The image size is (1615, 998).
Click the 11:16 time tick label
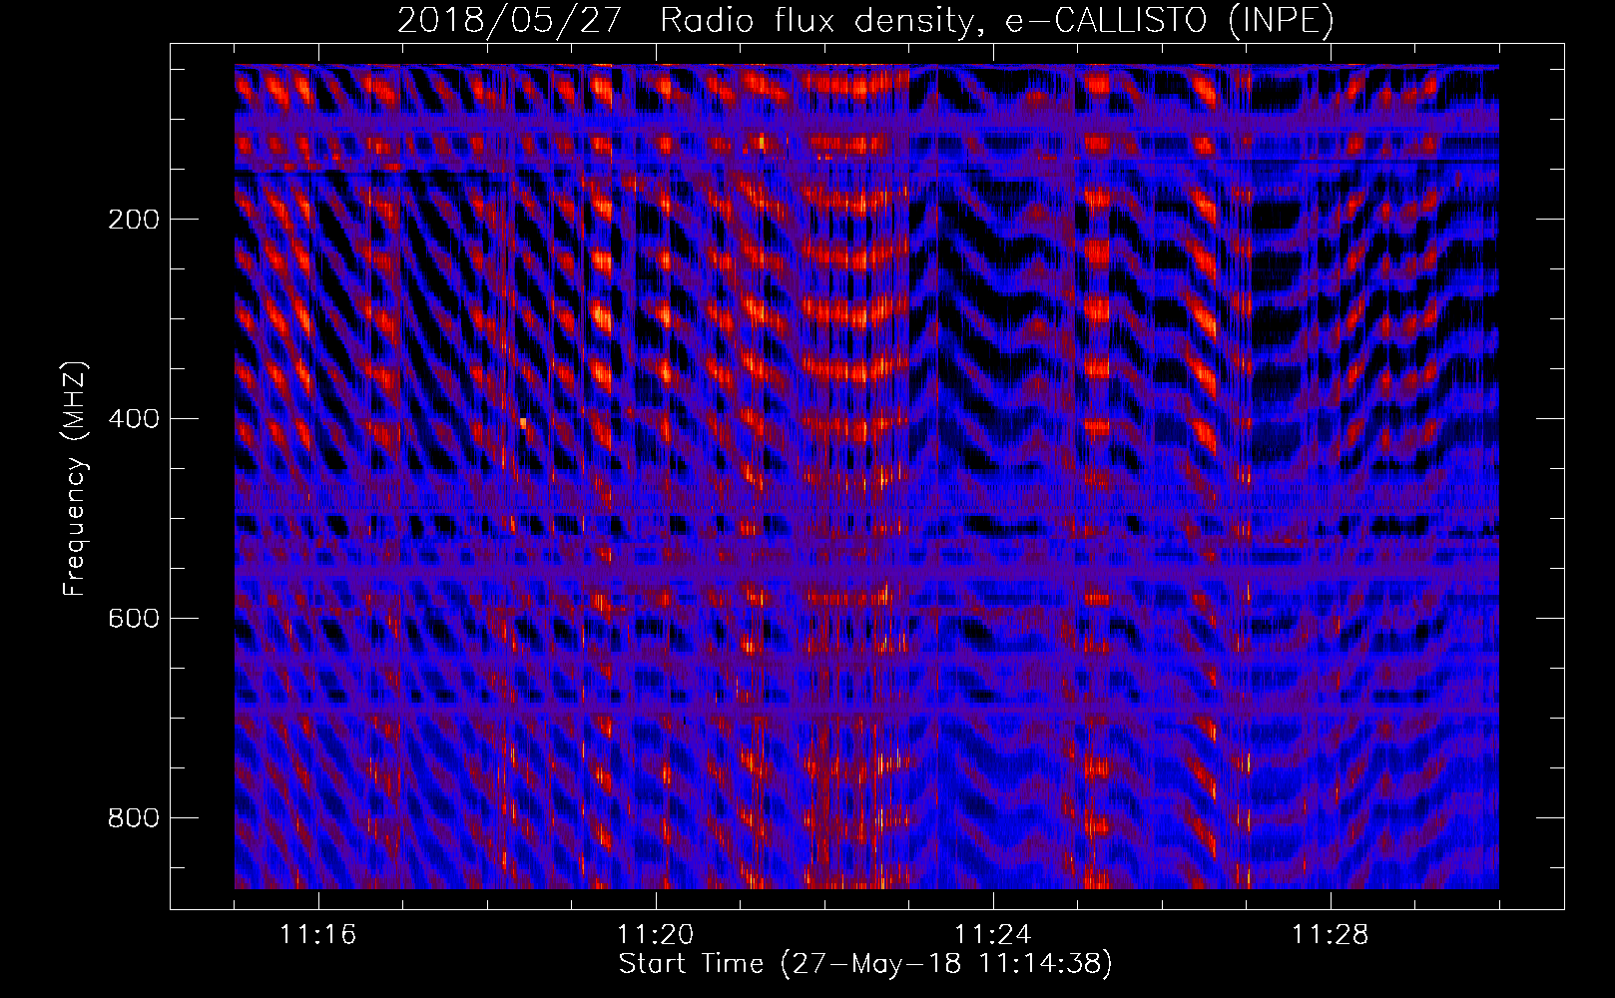click(x=318, y=935)
